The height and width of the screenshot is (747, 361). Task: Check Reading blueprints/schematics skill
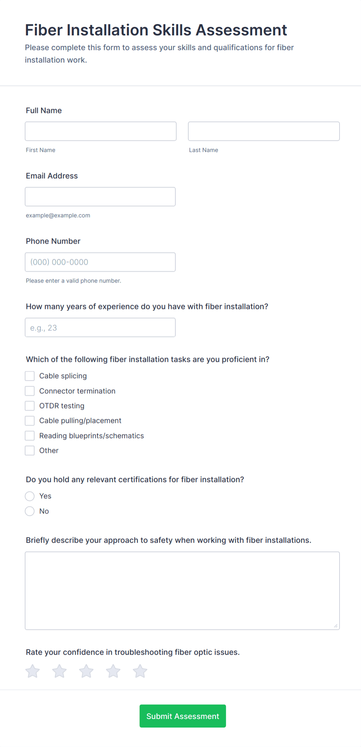pos(30,435)
